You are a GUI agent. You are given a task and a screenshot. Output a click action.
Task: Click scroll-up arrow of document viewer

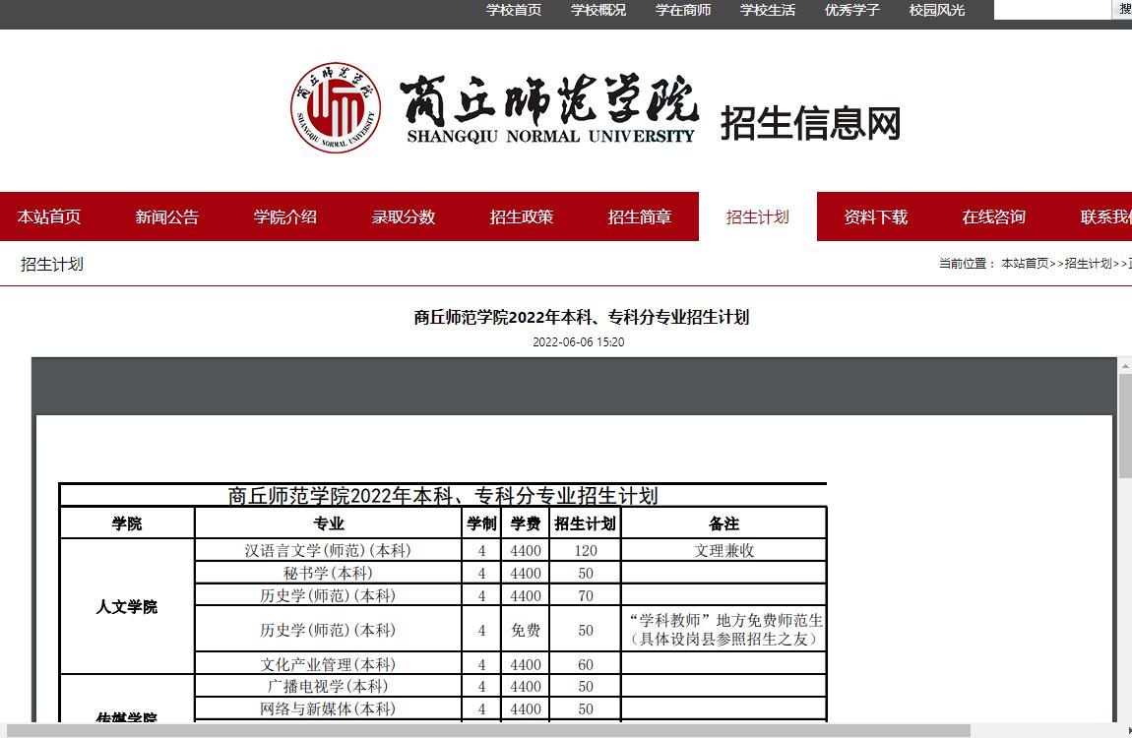point(1125,366)
